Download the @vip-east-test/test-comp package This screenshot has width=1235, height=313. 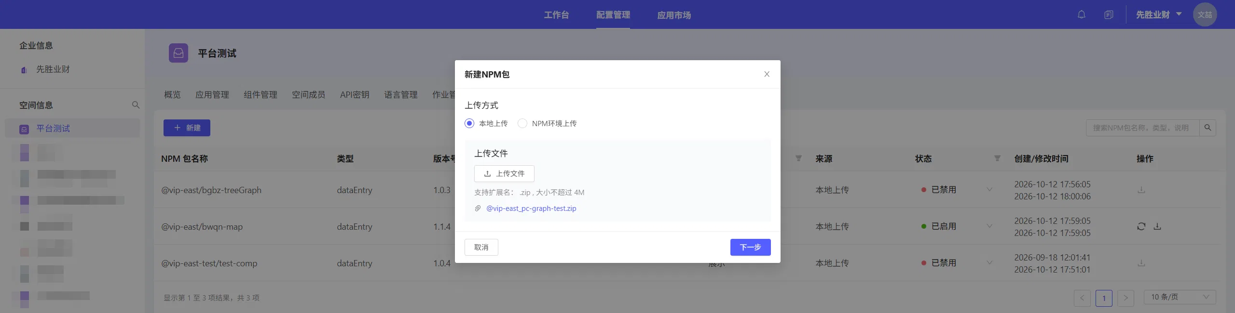[x=1141, y=263]
